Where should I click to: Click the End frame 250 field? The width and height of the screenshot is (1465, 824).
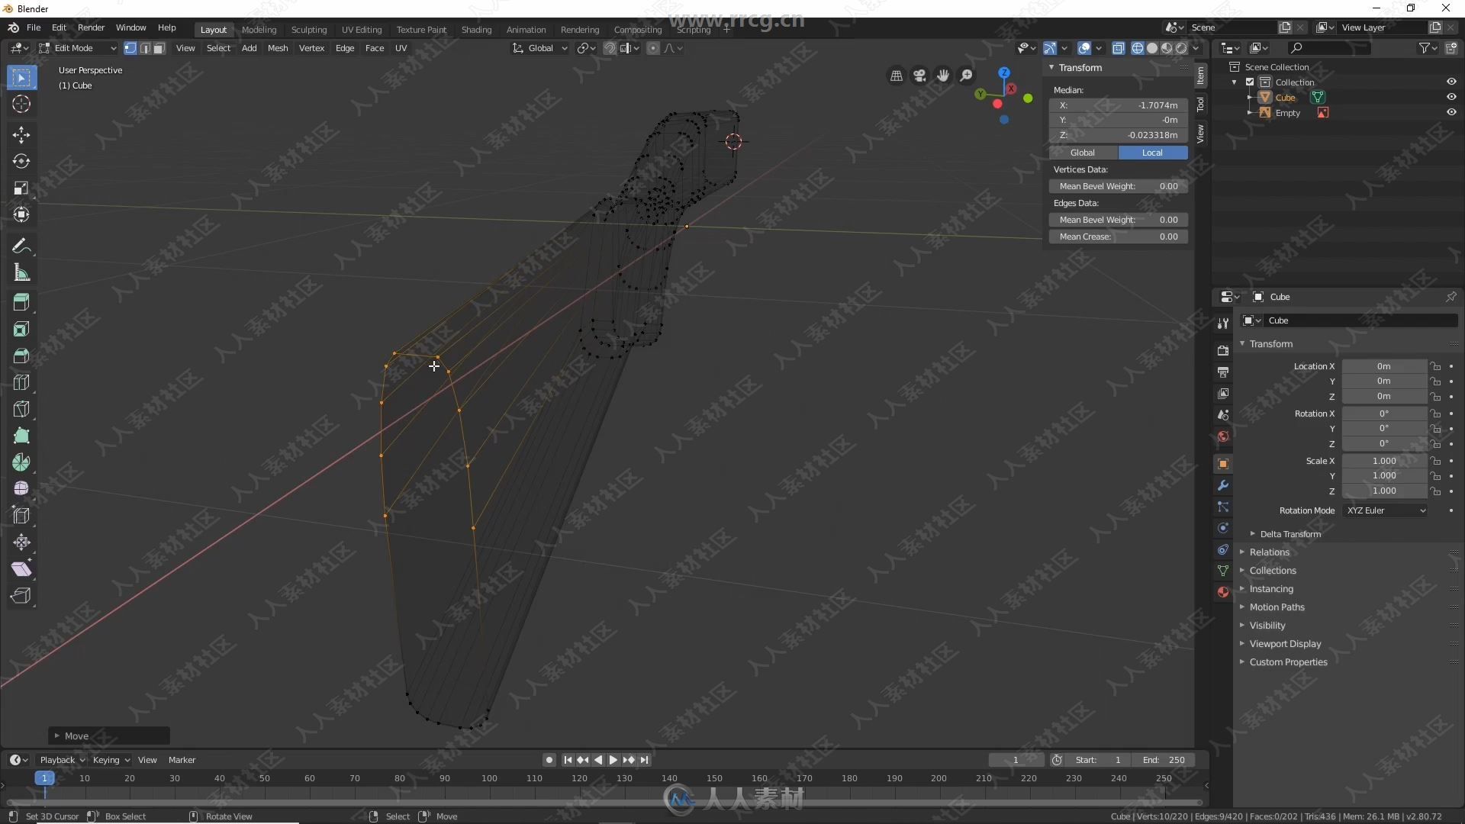point(1164,760)
